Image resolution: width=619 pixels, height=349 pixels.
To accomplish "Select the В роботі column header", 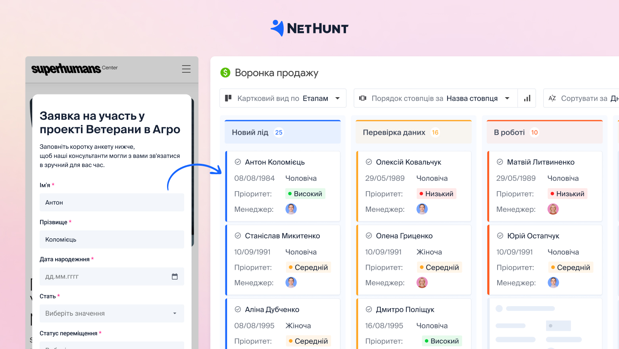I will point(544,132).
